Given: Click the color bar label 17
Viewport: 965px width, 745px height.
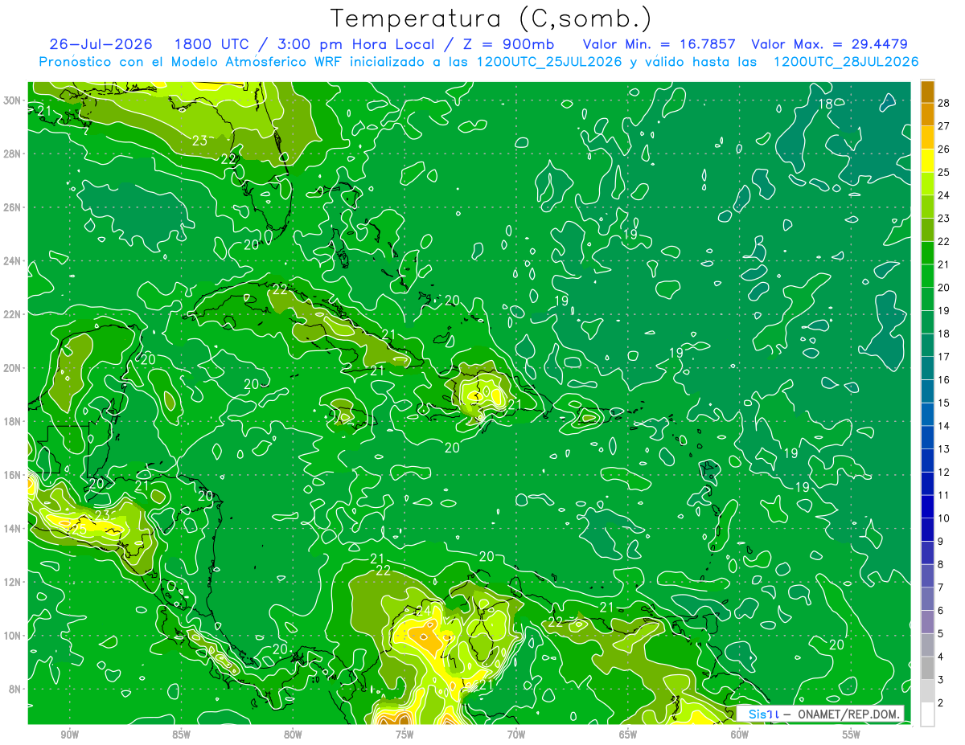Looking at the screenshot, I should coord(943,357).
